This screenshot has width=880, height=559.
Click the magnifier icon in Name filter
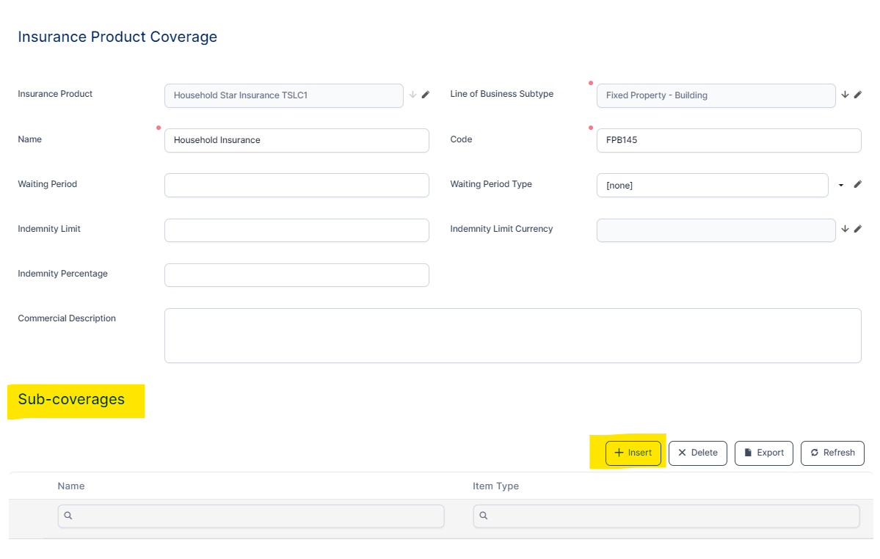point(68,516)
